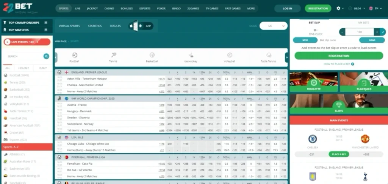Click the Apple app download icon
Viewport: 388px width, 184px height.
point(131,26)
